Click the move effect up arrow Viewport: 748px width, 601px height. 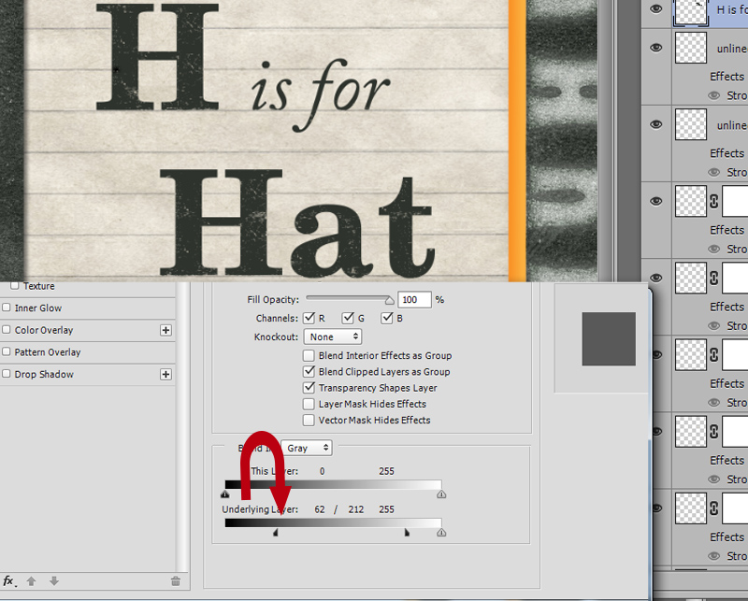point(32,581)
